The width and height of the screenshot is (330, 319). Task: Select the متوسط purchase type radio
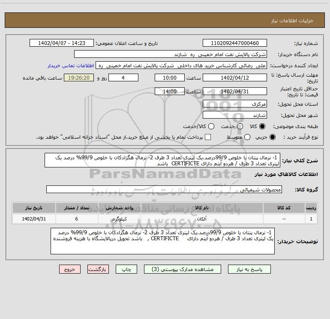[x=247, y=137]
